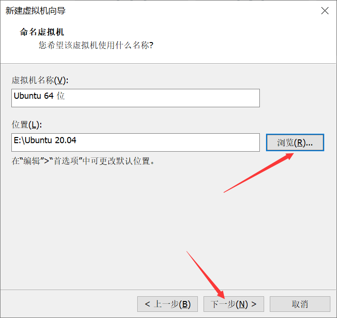Click the 浏览(R)... browse button
Image resolution: width=337 pixels, height=318 pixels.
point(295,143)
